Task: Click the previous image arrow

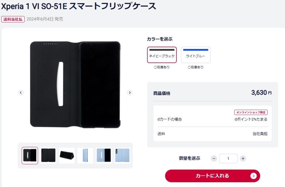Action: click(x=21, y=93)
